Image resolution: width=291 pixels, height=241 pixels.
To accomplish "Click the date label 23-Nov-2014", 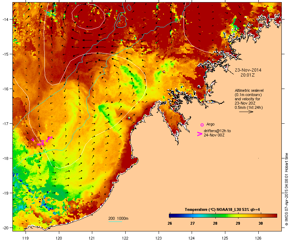I will coord(248,70).
